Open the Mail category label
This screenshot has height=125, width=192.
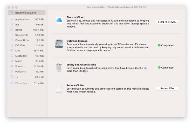click(x=17, y=50)
